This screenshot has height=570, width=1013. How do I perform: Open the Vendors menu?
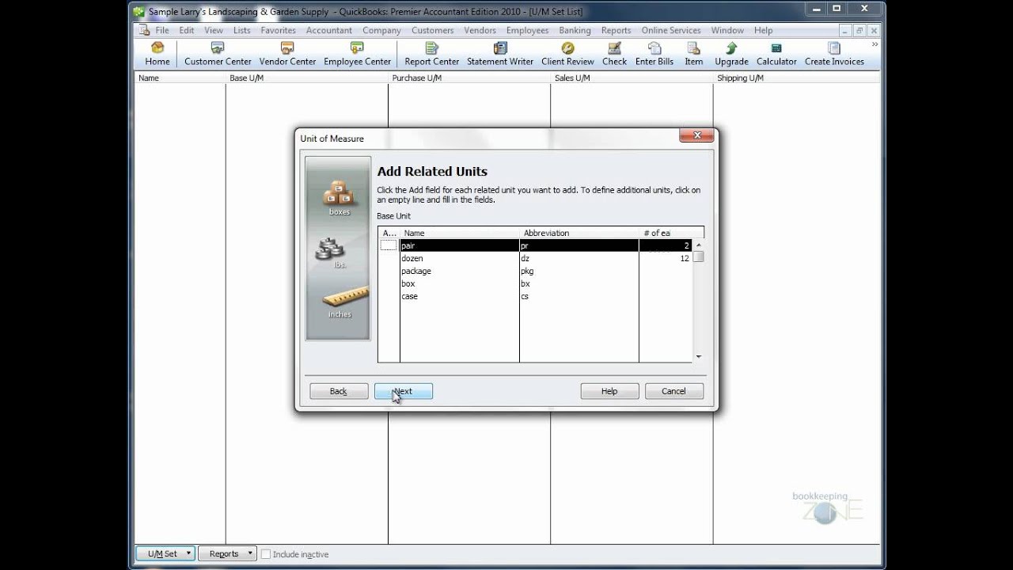pyautogui.click(x=480, y=30)
